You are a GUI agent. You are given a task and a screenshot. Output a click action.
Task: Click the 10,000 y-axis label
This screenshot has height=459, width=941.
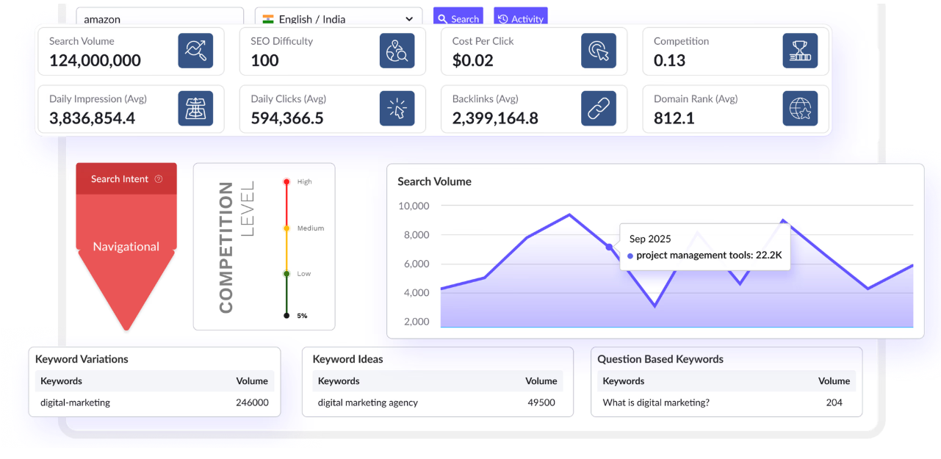tap(414, 206)
